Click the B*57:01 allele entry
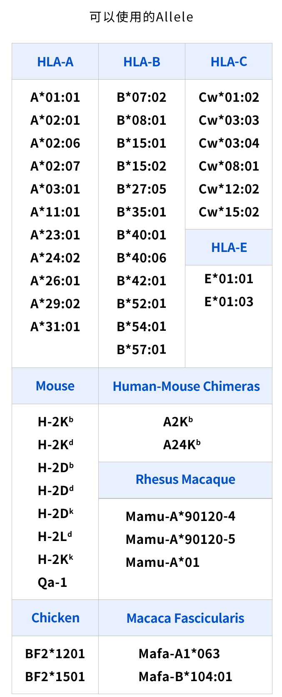 click(x=142, y=350)
